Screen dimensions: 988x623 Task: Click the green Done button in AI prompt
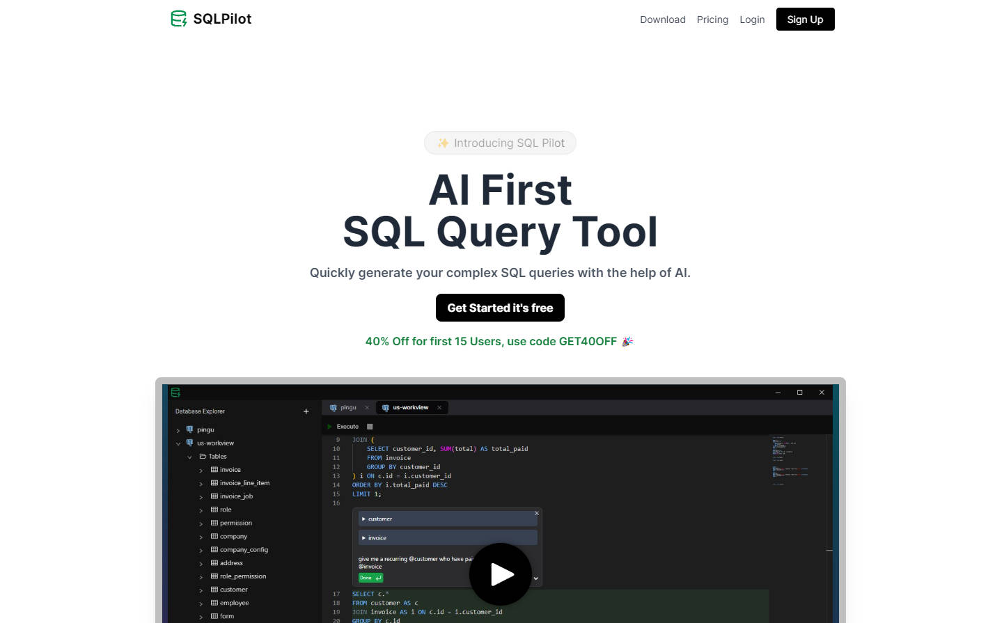[370, 578]
